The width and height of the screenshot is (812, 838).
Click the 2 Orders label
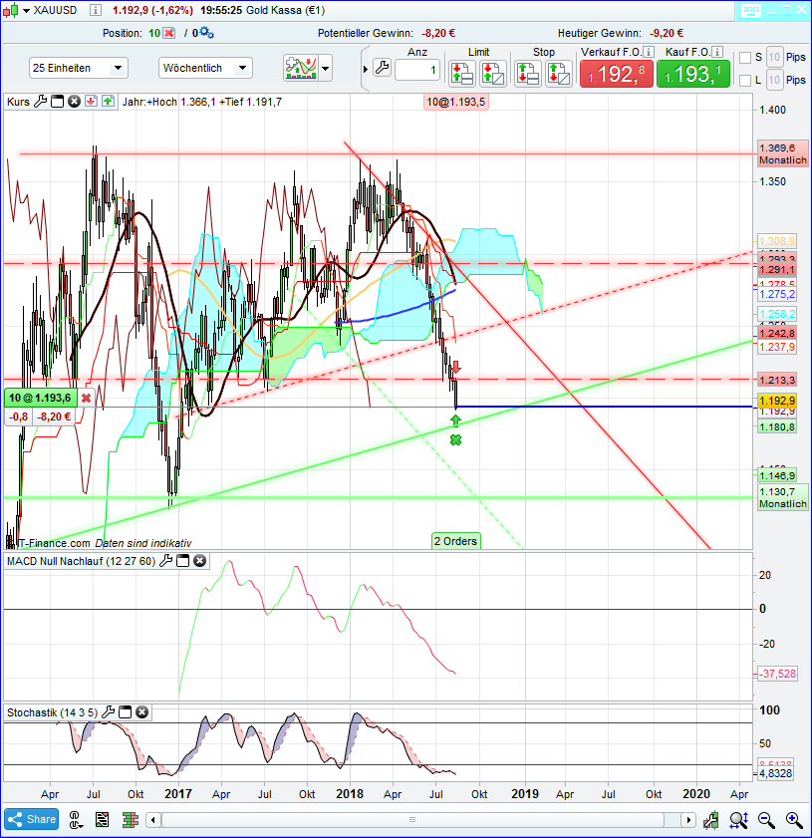click(455, 541)
